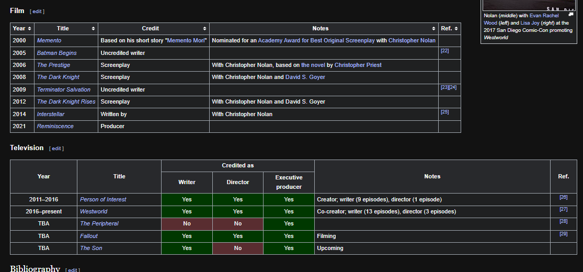Jump to reference 27
Image resolution: width=583 pixels, height=272 pixels.
[x=563, y=209]
